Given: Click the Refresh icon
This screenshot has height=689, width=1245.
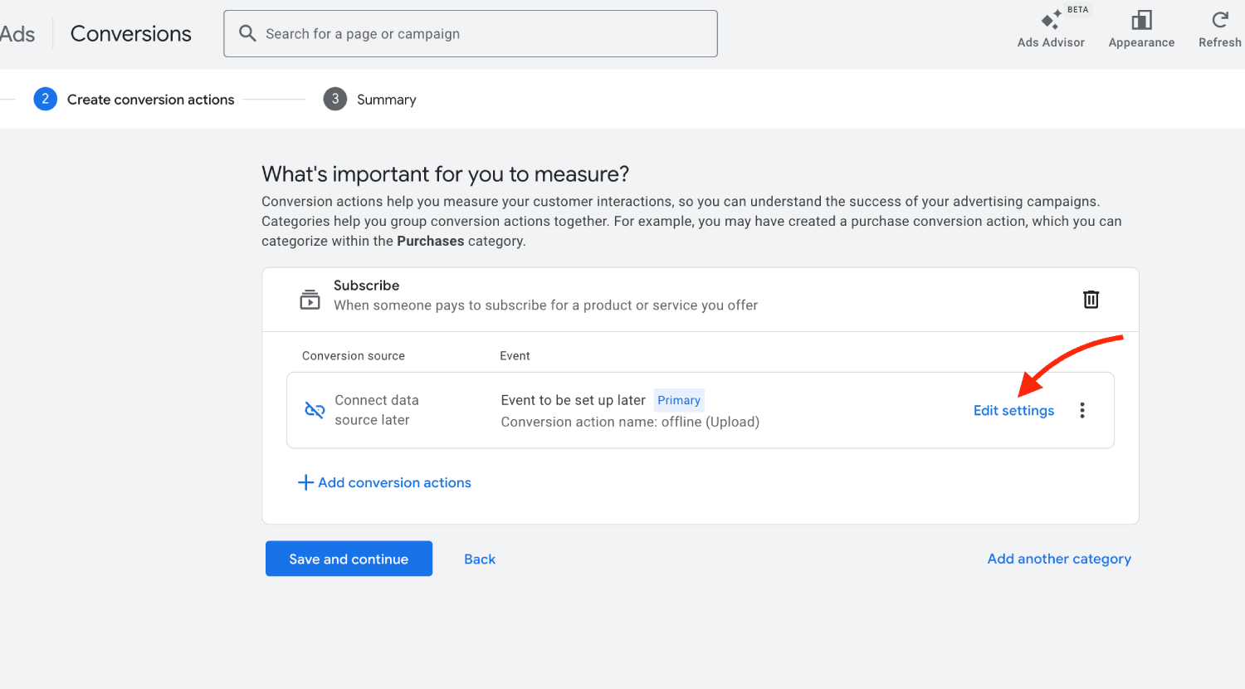Looking at the screenshot, I should 1219,20.
